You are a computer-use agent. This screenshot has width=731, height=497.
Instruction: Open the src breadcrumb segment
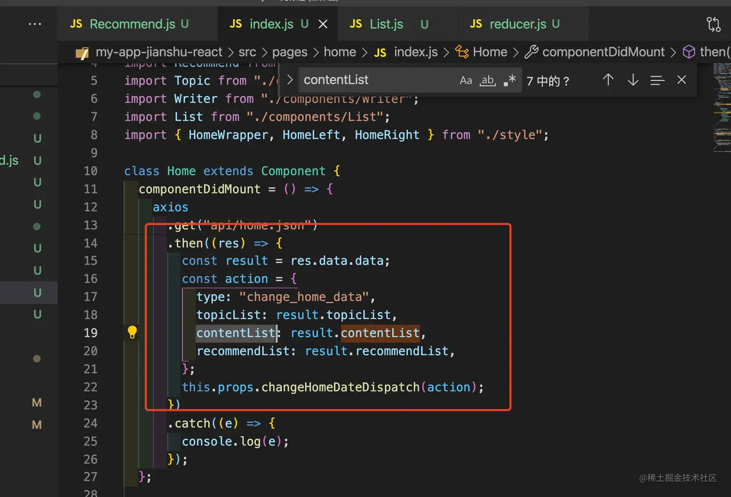click(x=247, y=52)
